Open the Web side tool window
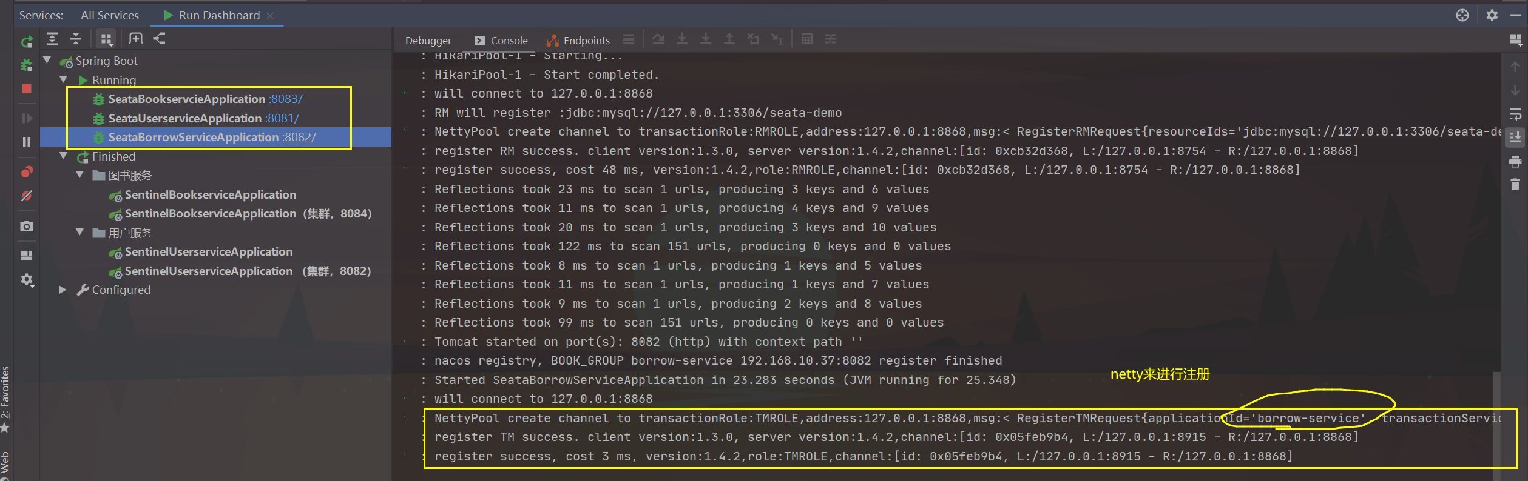This screenshot has height=481, width=1528. click(5, 465)
